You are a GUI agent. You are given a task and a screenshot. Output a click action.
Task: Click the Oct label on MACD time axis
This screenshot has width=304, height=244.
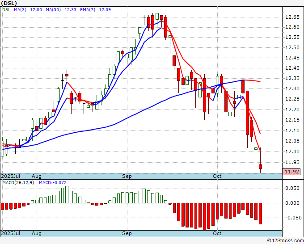[x=217, y=233]
